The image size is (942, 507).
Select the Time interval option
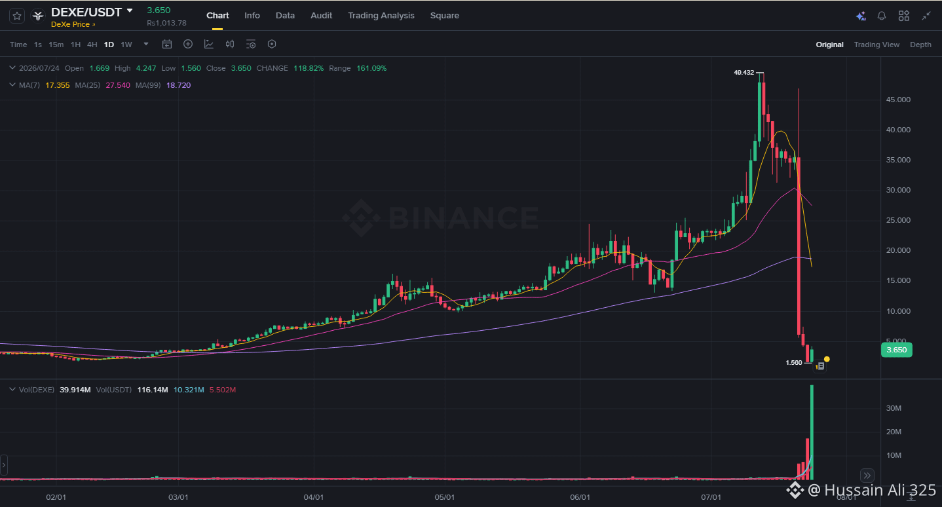18,45
